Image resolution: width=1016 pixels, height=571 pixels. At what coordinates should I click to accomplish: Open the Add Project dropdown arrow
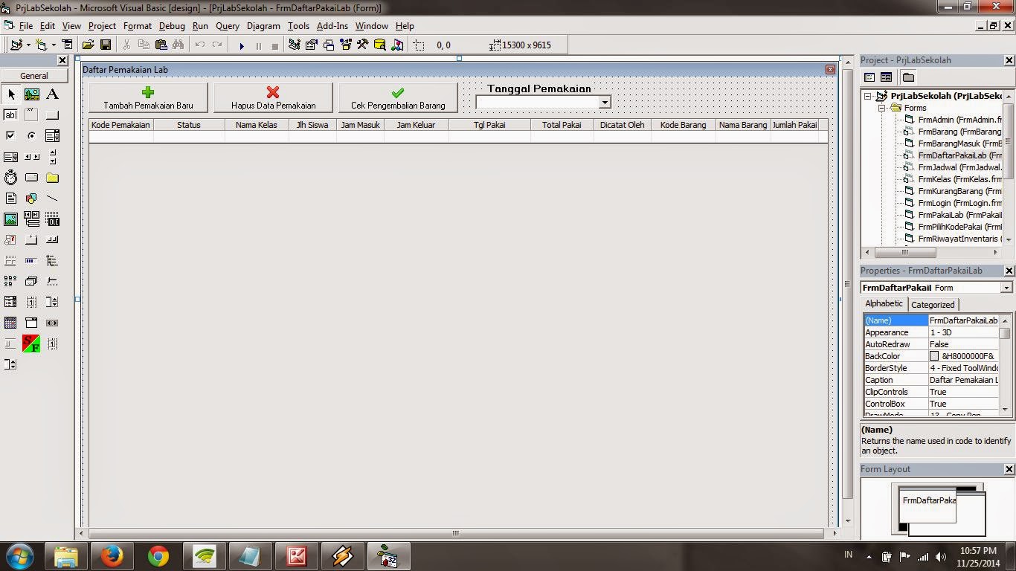[x=28, y=45]
